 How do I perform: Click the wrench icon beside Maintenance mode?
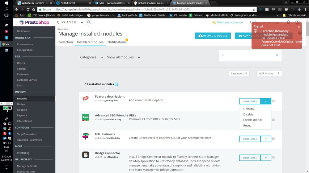click(214, 22)
